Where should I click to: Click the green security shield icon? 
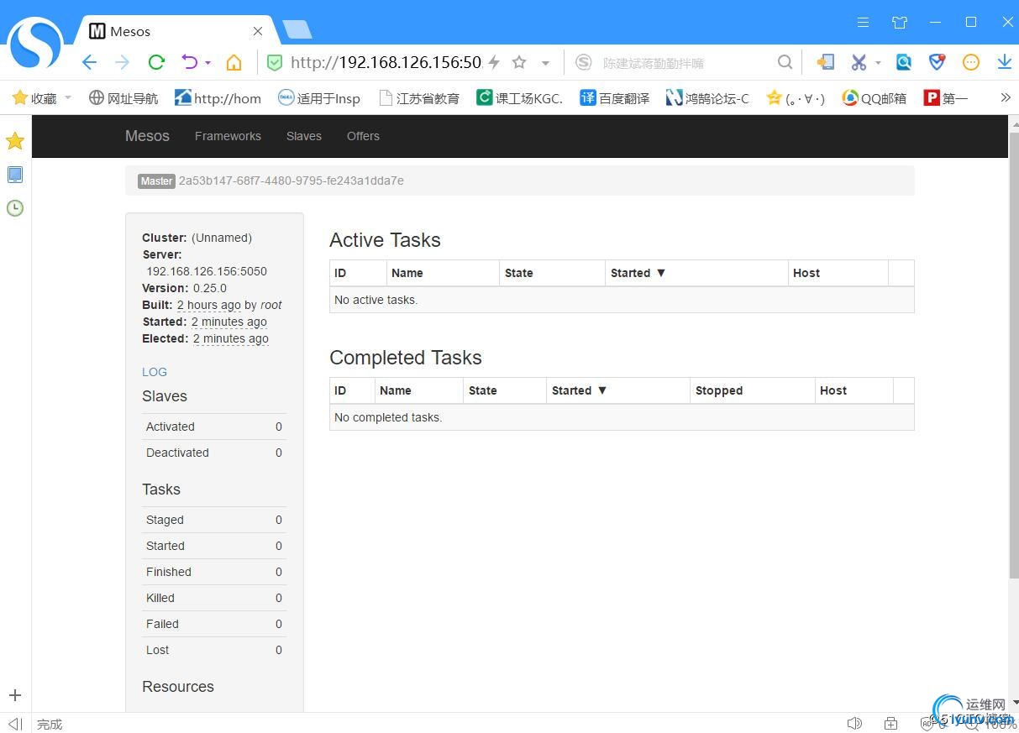pyautogui.click(x=274, y=62)
